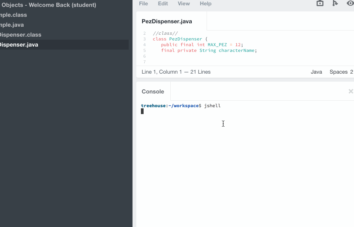Screen dimensions: 354x227
Task: Open the File menu
Action: [x=143, y=3]
